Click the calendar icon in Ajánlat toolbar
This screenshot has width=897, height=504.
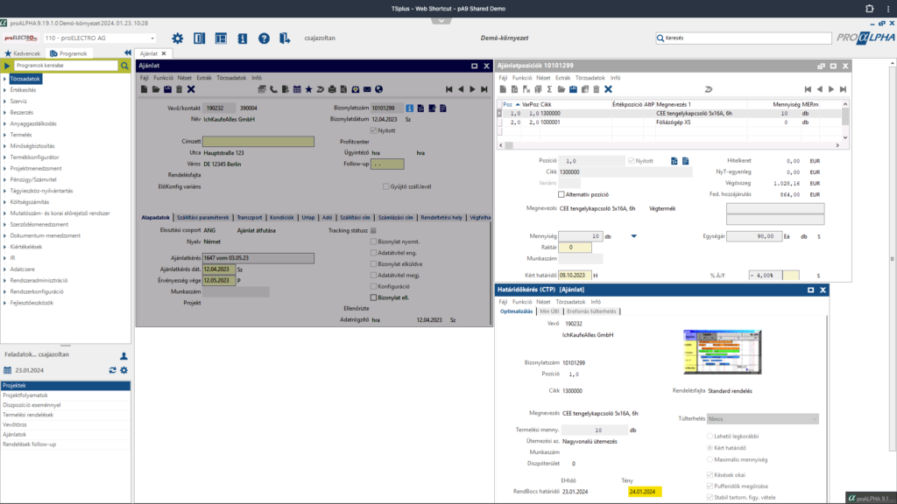point(297,89)
